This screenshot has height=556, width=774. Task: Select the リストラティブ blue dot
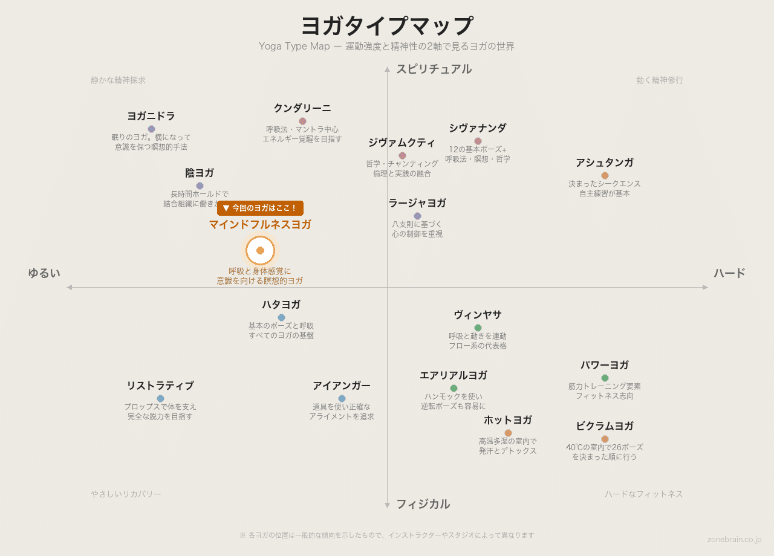pos(160,398)
